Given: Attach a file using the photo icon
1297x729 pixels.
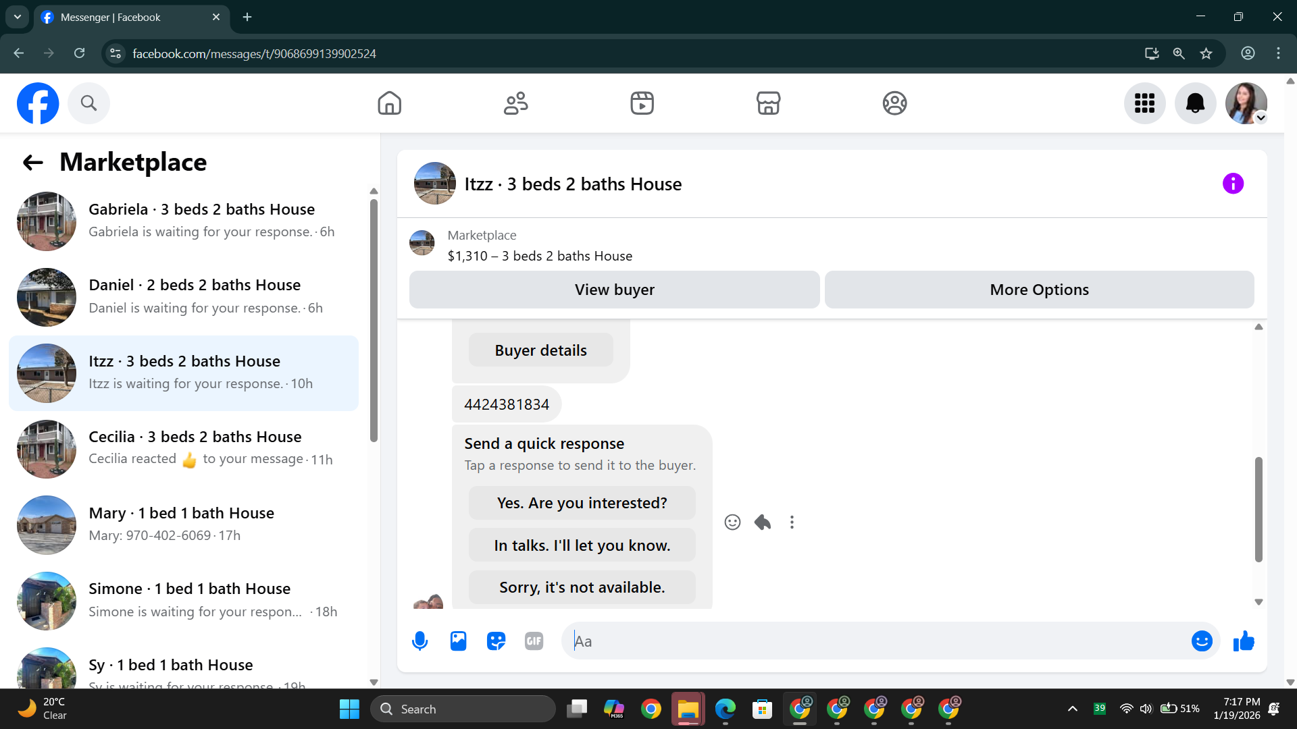Looking at the screenshot, I should pos(458,641).
